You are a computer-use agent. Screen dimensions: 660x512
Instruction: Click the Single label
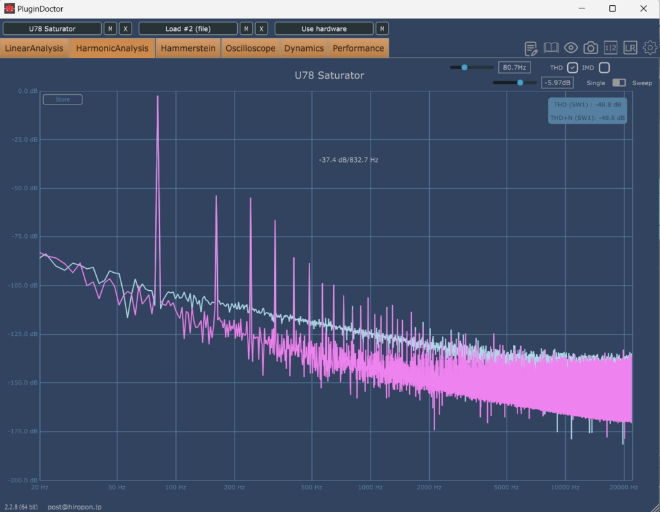pyautogui.click(x=596, y=83)
